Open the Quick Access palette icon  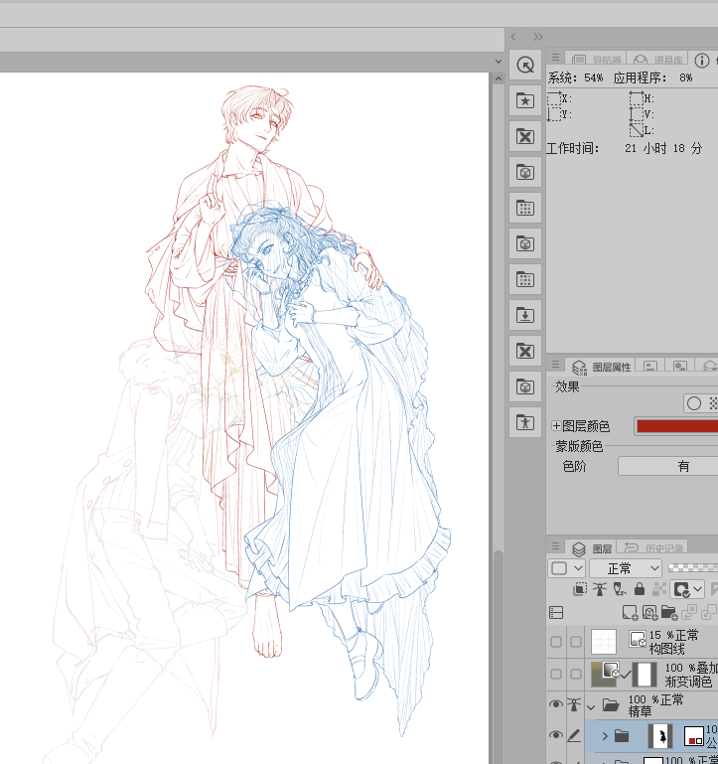pos(525,66)
